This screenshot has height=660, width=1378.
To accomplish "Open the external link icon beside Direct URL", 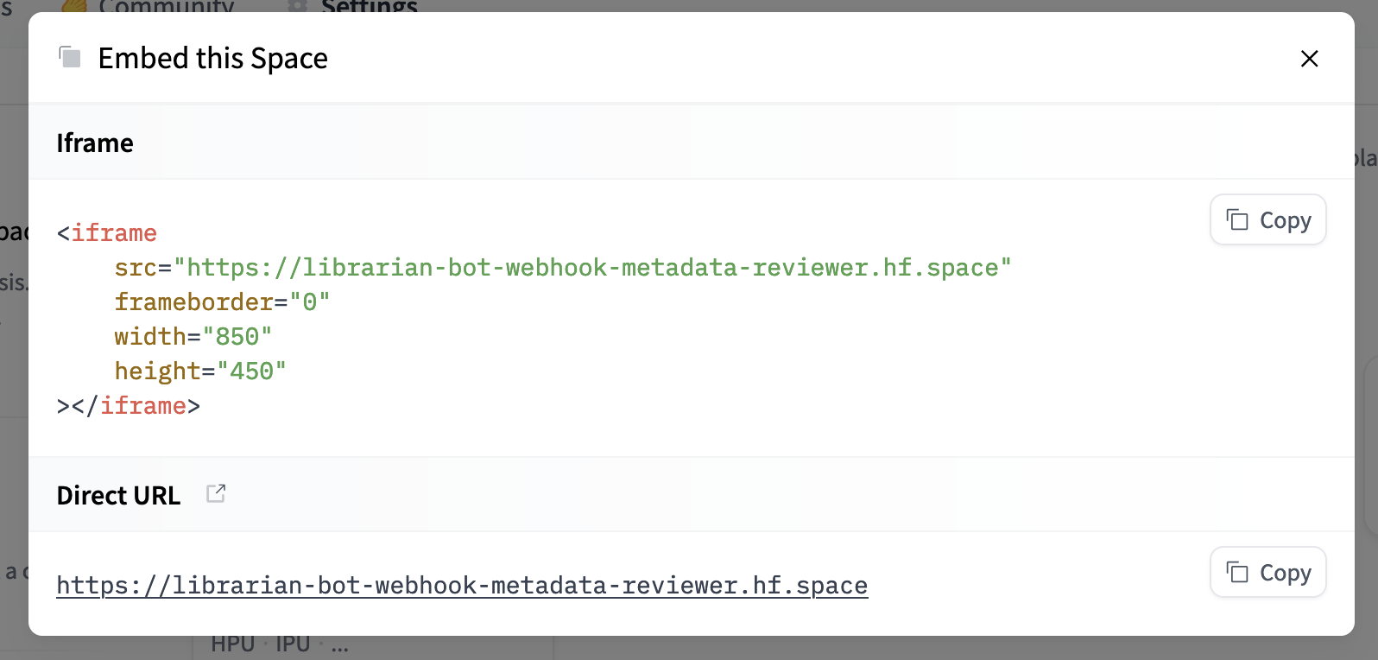I will coord(216,494).
